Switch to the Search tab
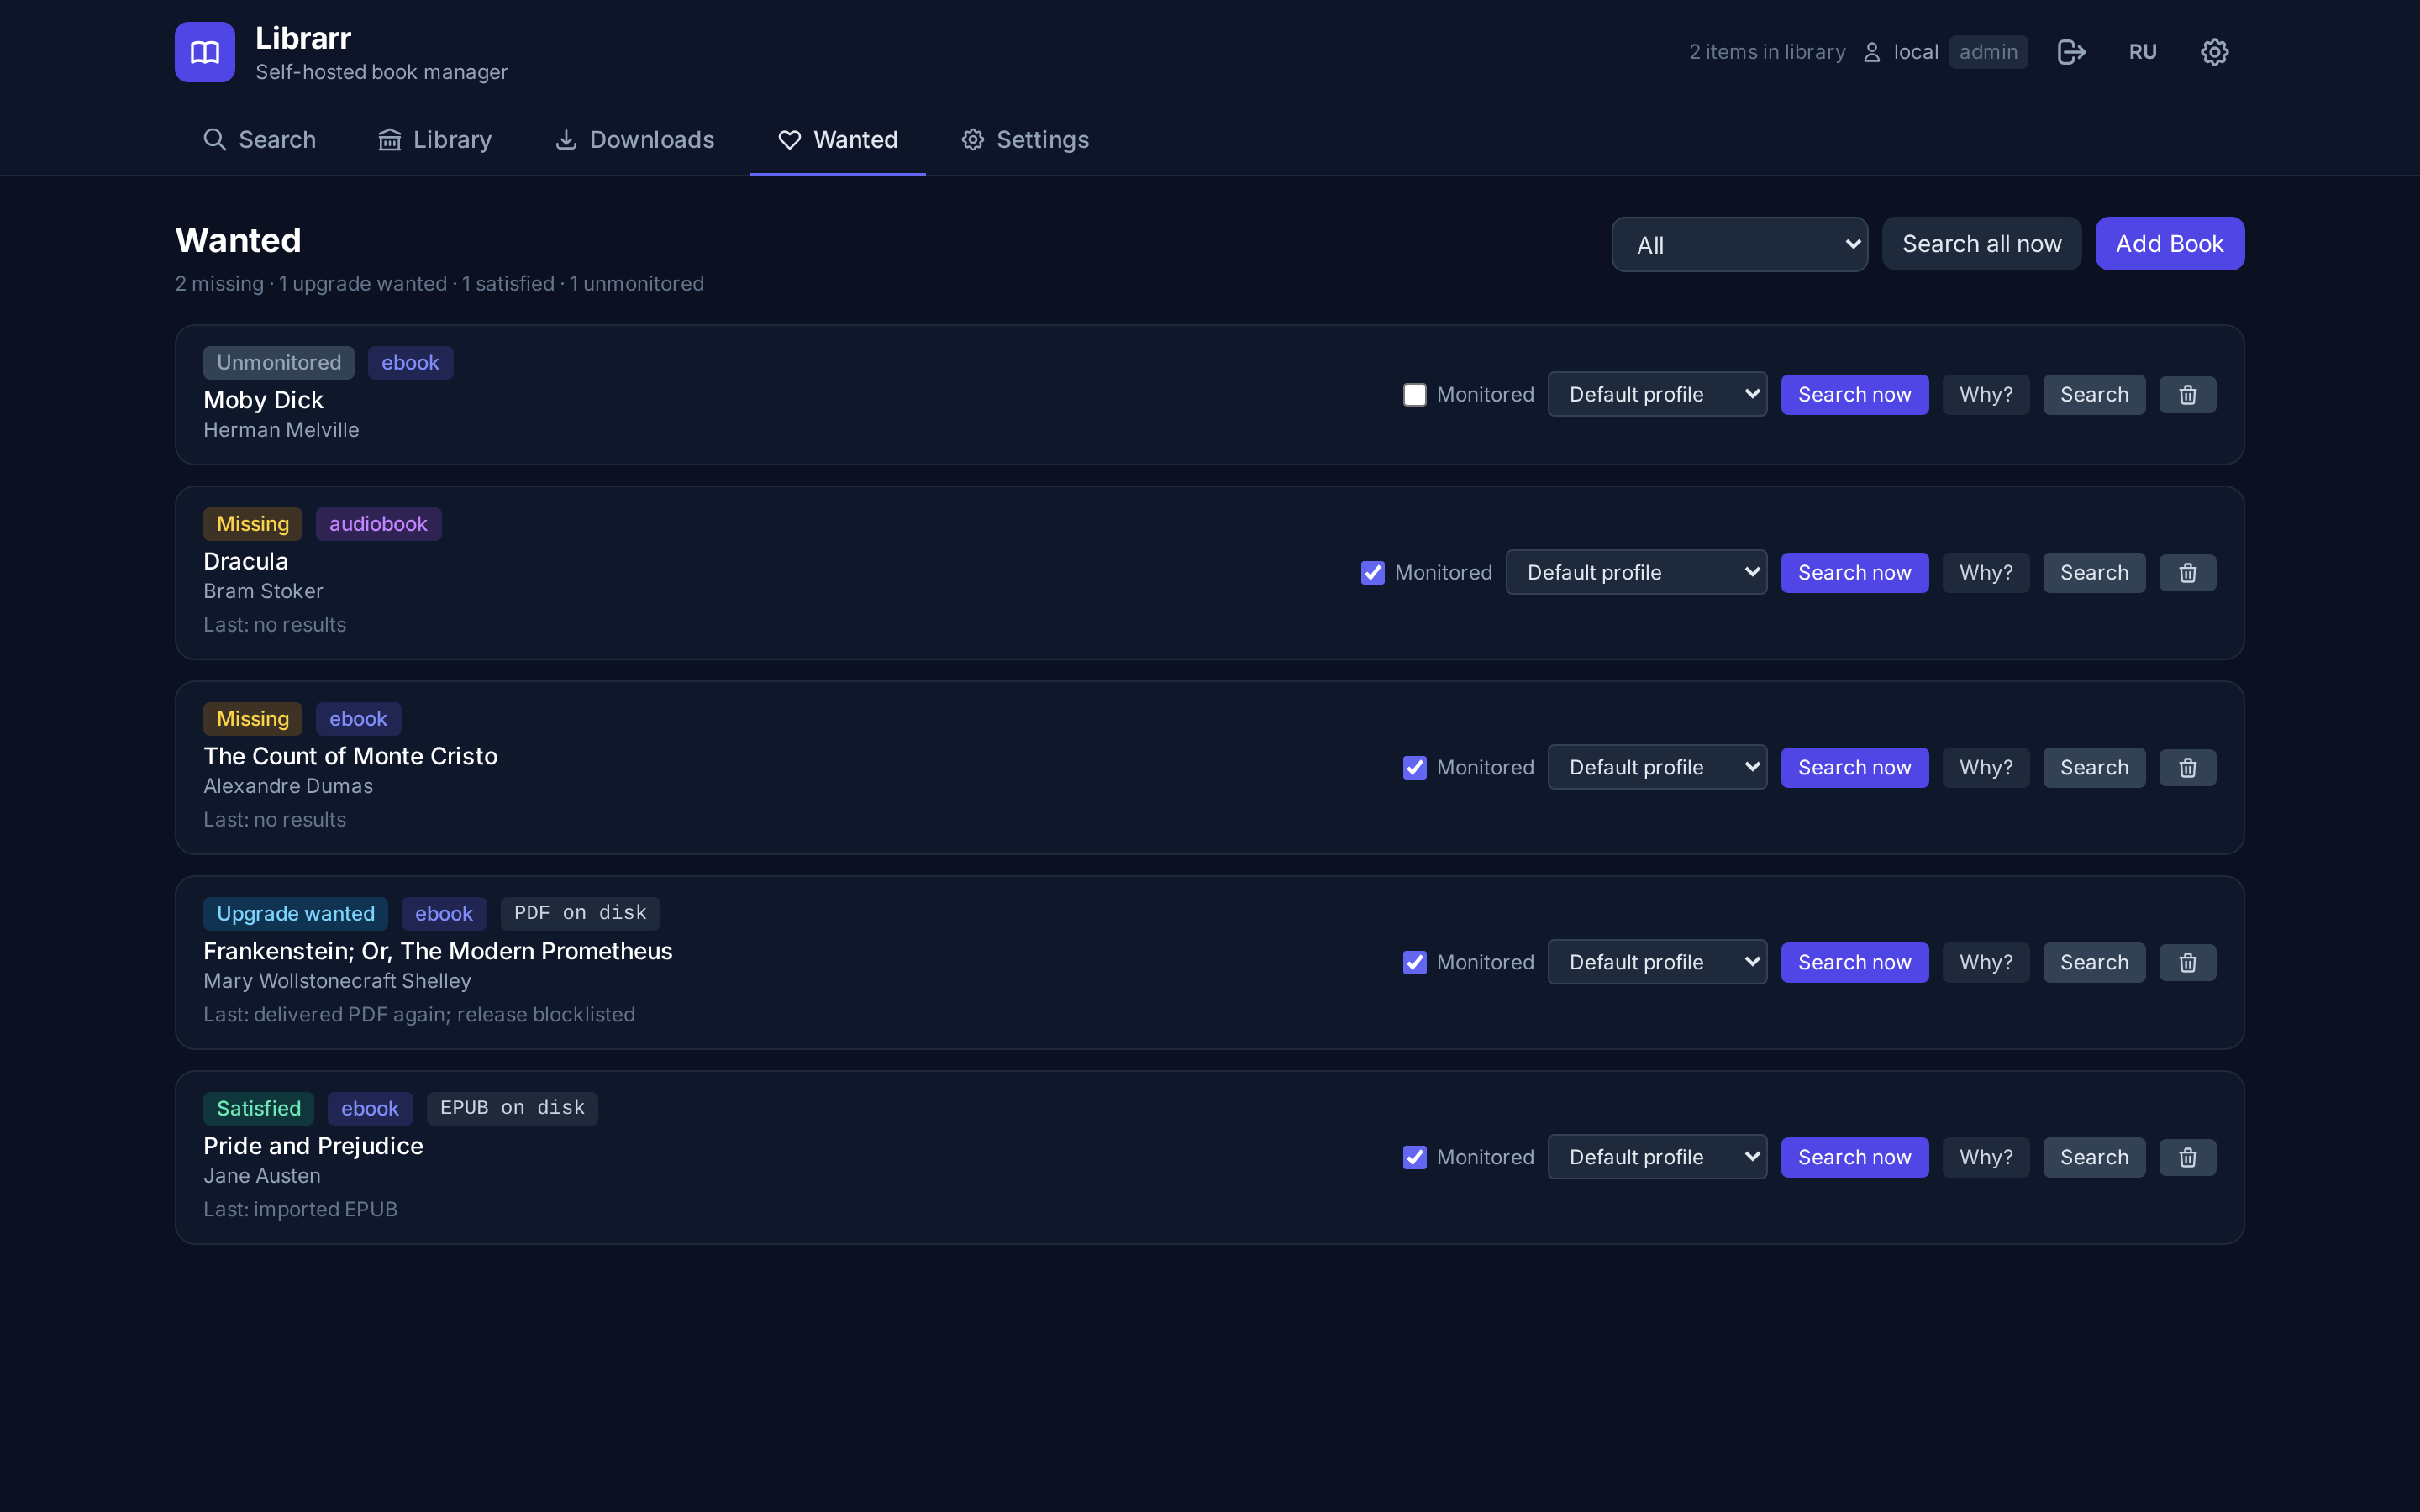This screenshot has height=1512, width=2420. pos(259,140)
